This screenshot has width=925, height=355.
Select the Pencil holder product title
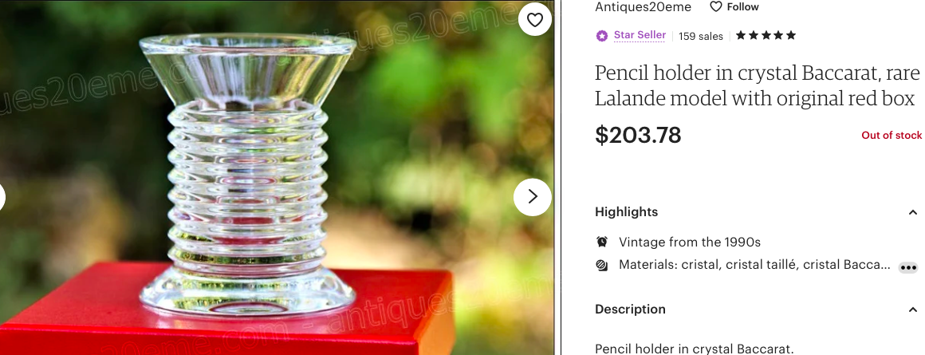pyautogui.click(x=758, y=85)
